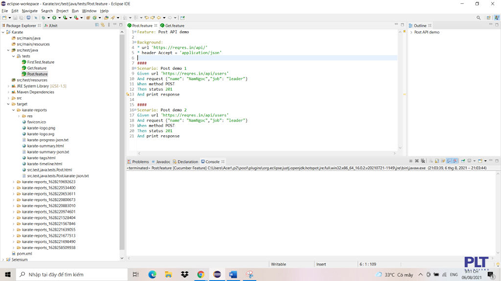
Task: Collapse the src/test/java folder
Action: point(9,50)
